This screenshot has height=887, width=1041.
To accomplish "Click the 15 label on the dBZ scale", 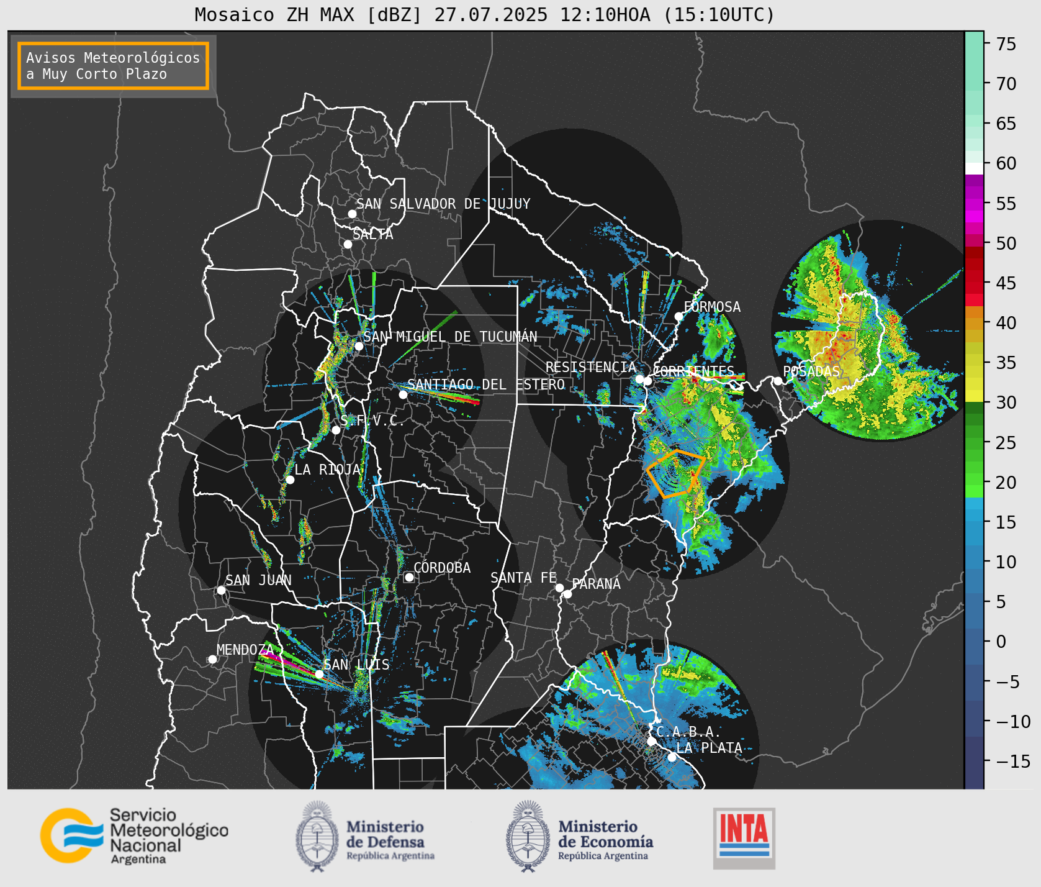I will [x=1006, y=522].
